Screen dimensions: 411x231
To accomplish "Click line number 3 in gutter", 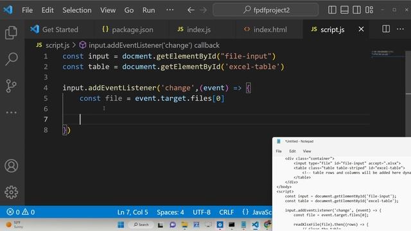I will pyautogui.click(x=46, y=77).
